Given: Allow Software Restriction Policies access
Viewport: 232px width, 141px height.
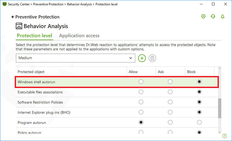Looking at the screenshot, I should coord(141,102).
